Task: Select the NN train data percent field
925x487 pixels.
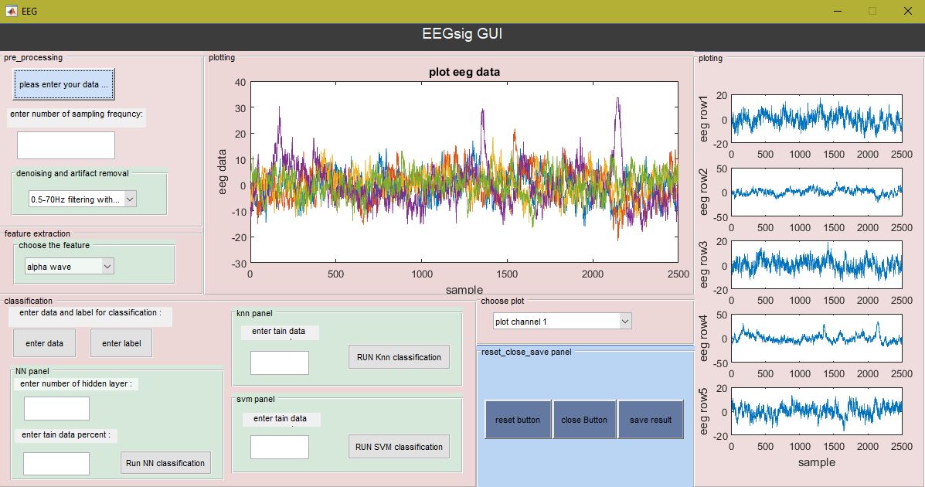Action: click(x=56, y=463)
